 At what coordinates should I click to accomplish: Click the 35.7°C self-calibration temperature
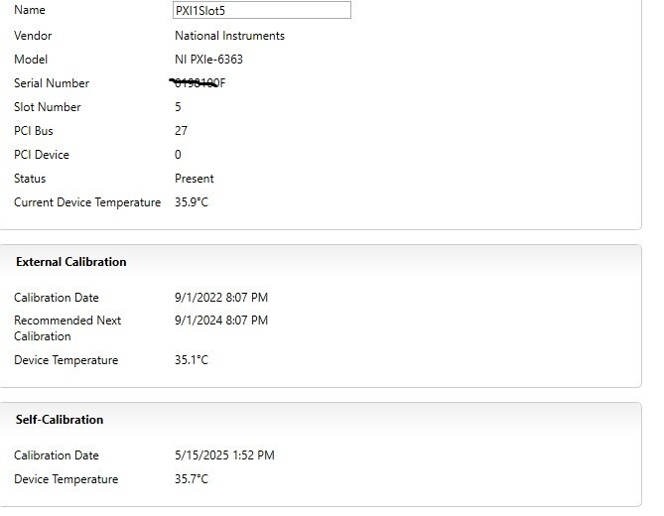(x=192, y=479)
